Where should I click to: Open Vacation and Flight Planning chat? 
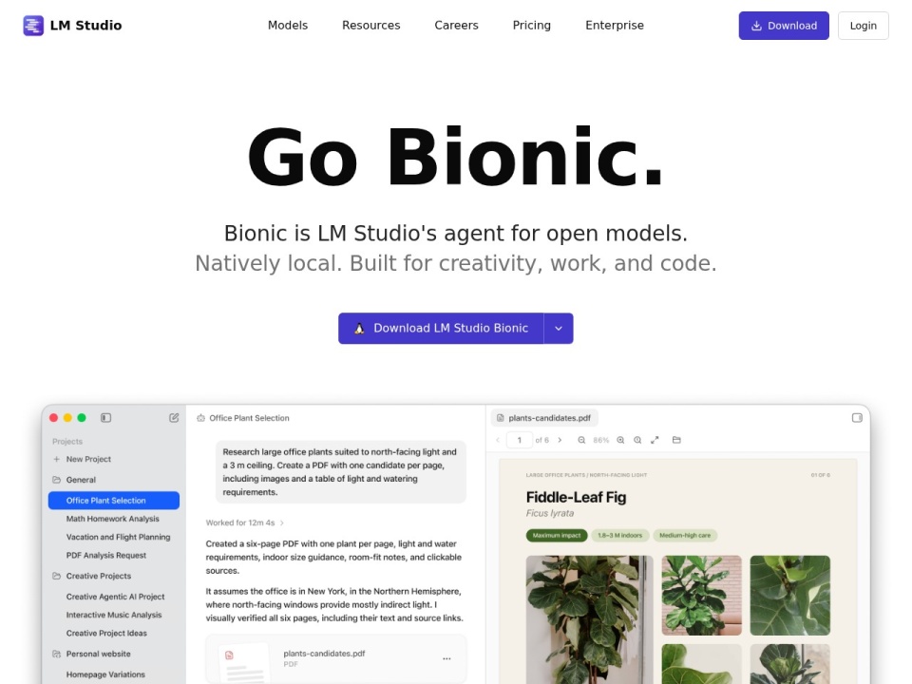click(x=118, y=537)
